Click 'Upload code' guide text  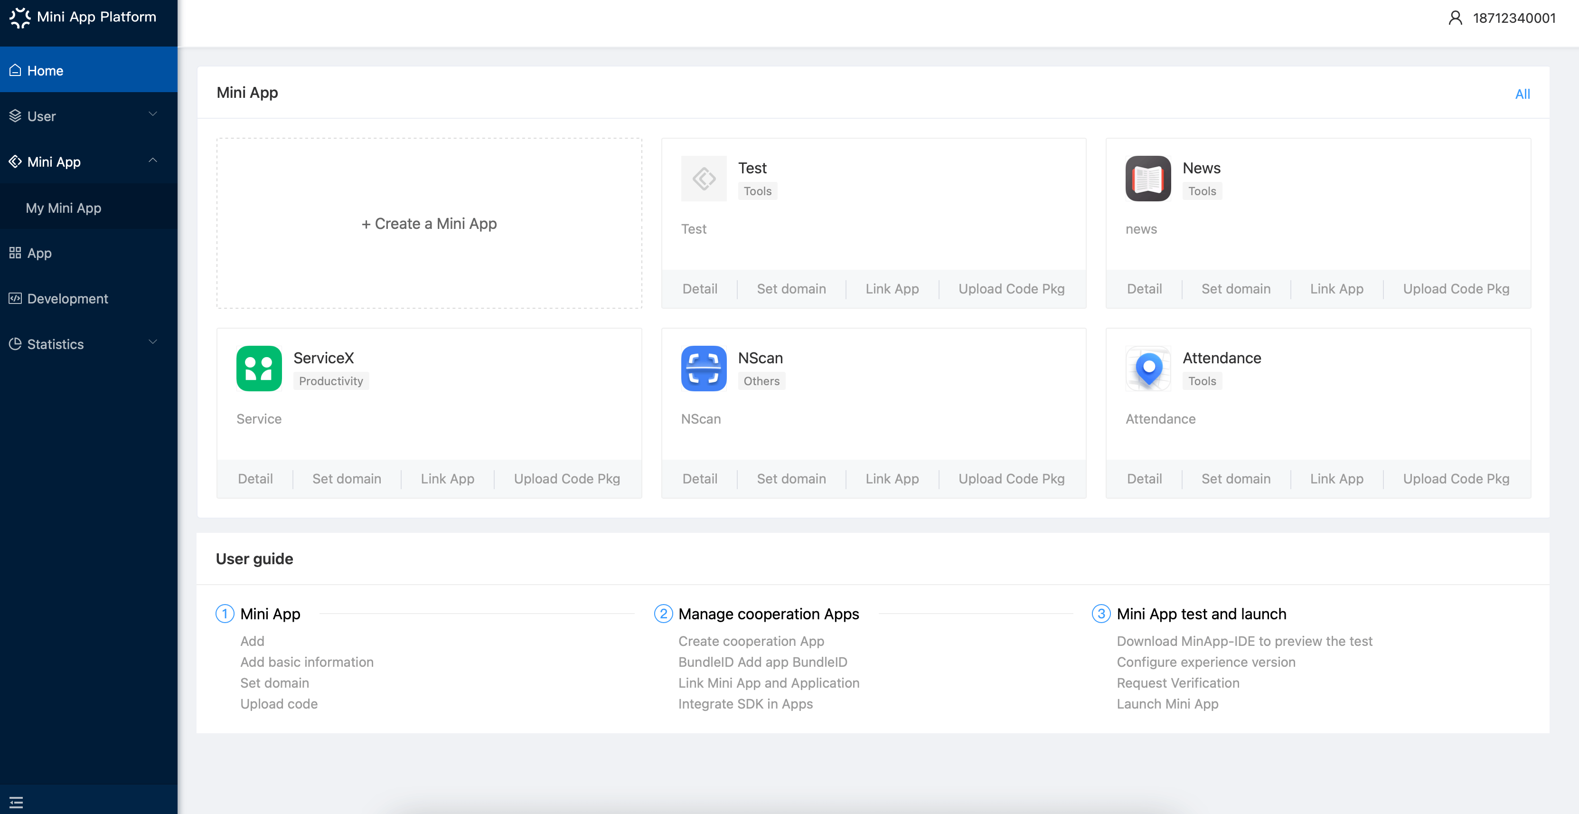click(279, 704)
